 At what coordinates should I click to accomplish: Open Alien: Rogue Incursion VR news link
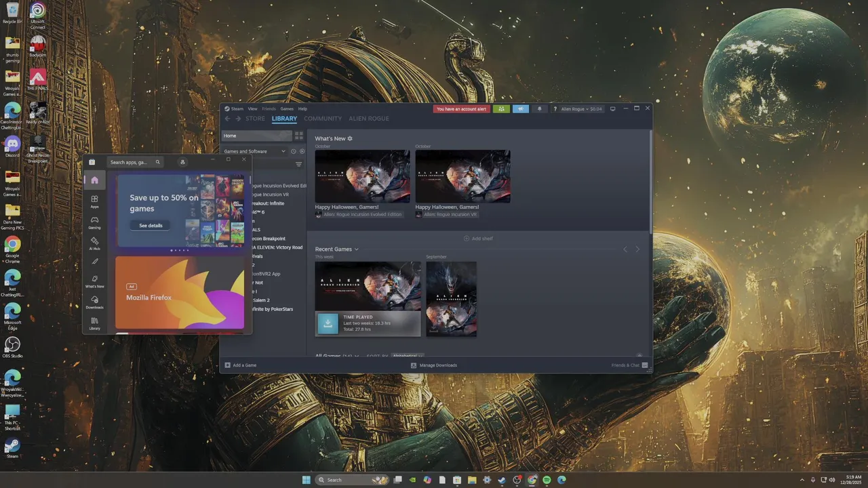(447, 214)
